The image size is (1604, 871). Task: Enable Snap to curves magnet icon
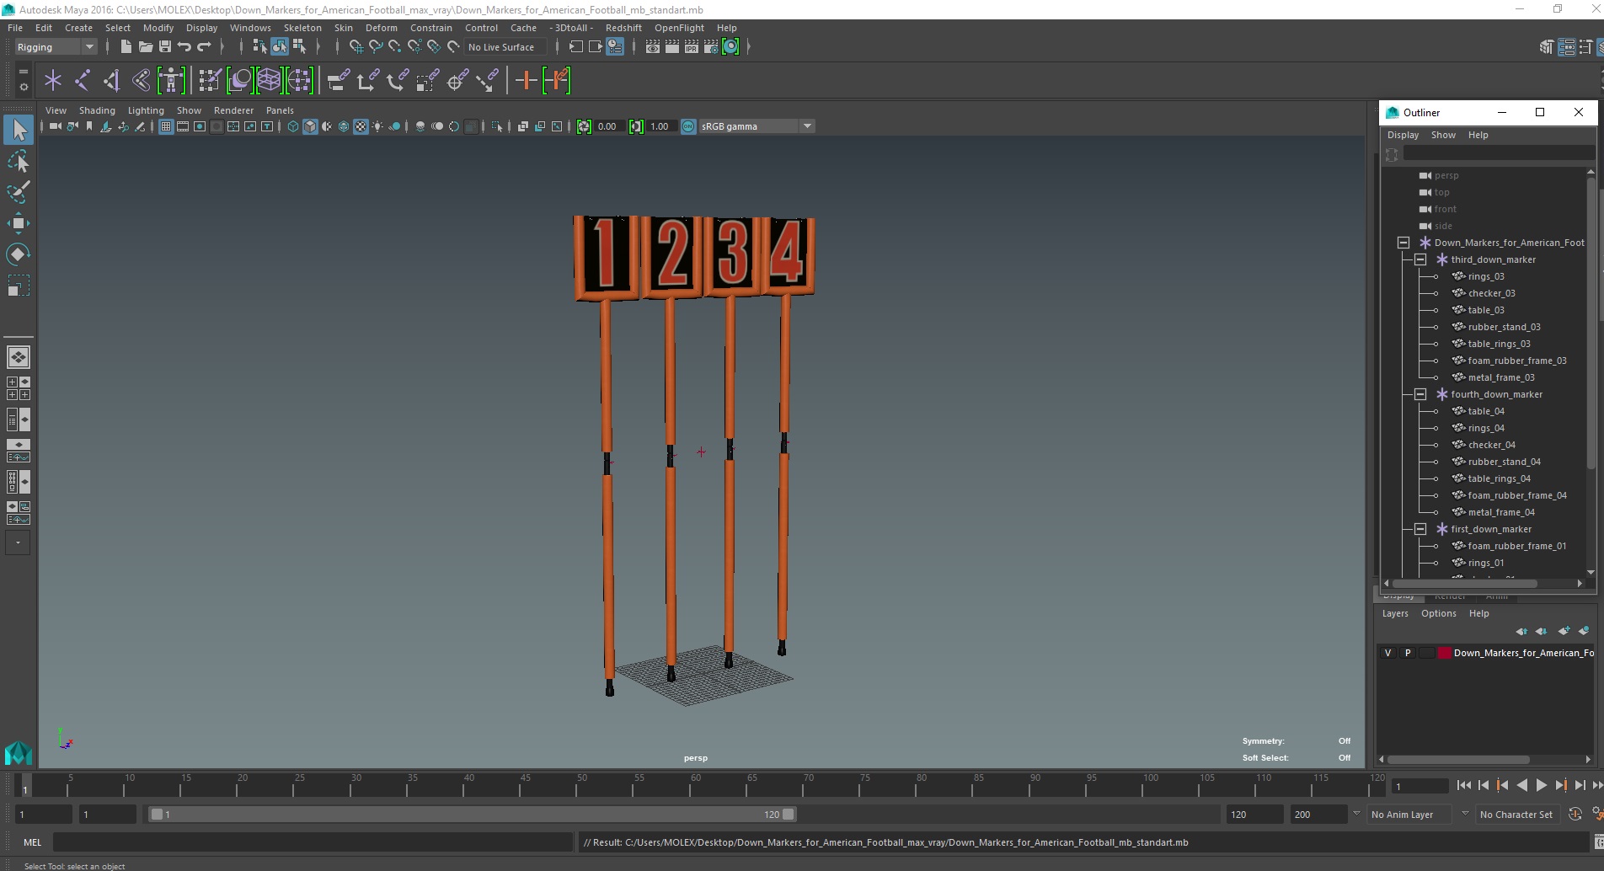point(376,47)
